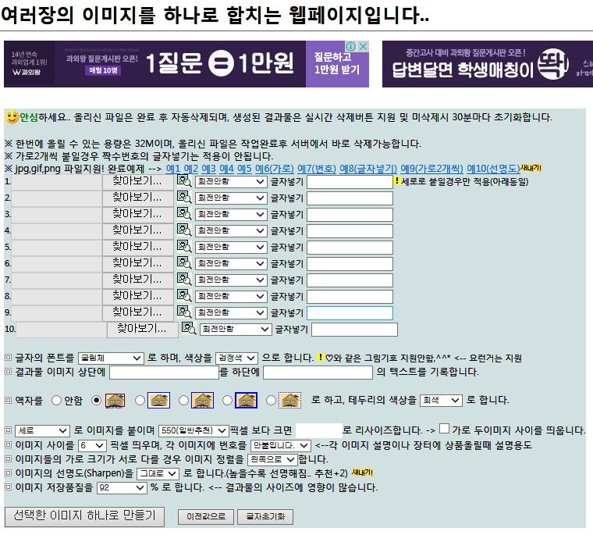The width and height of the screenshot is (593, 535).
Task: Enable the horizontal image gap checkbox
Action: pos(444,429)
